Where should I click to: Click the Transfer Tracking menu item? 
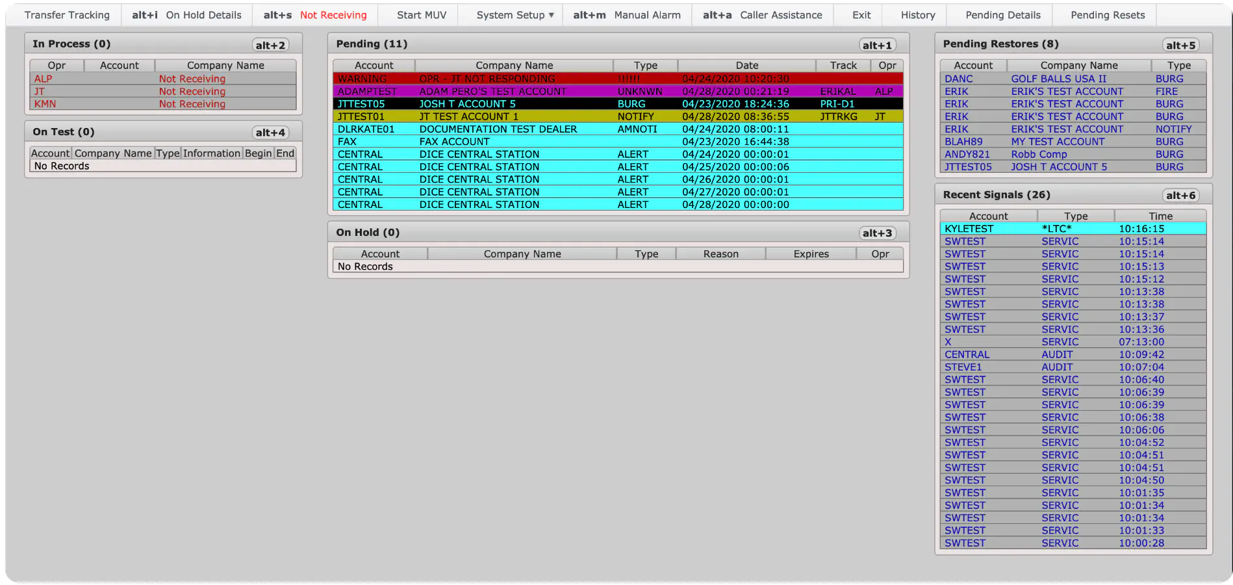click(67, 15)
